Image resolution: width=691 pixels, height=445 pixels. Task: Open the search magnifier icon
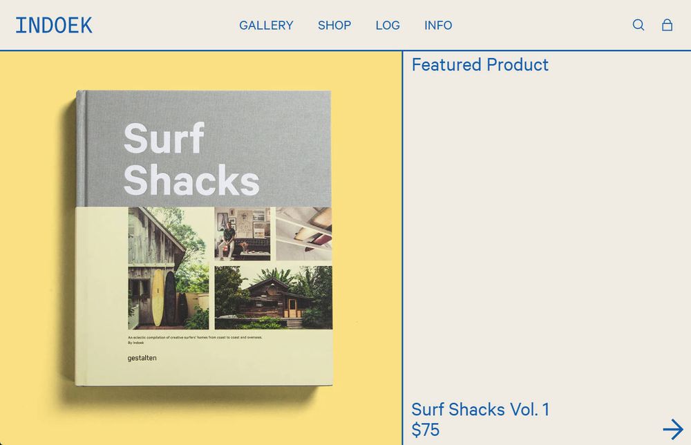638,25
